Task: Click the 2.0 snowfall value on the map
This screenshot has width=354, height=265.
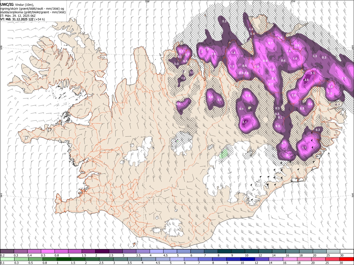Action: click(306, 80)
